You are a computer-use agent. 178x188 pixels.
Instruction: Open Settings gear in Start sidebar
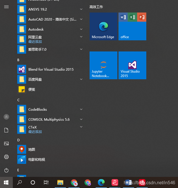6,157
